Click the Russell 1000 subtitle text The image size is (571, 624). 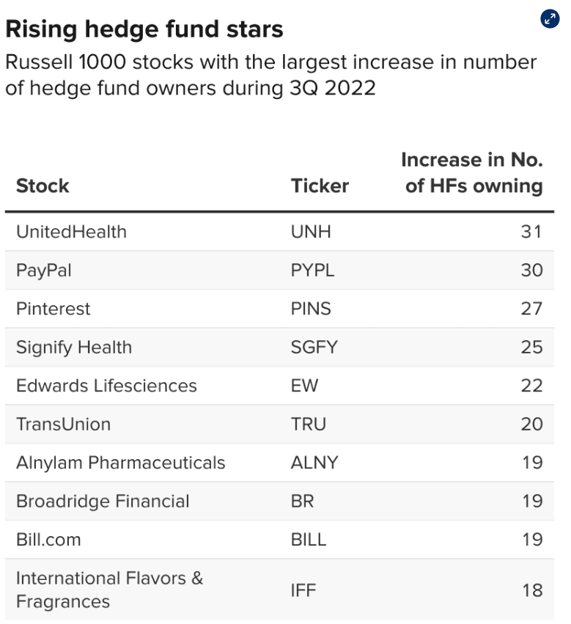point(271,75)
